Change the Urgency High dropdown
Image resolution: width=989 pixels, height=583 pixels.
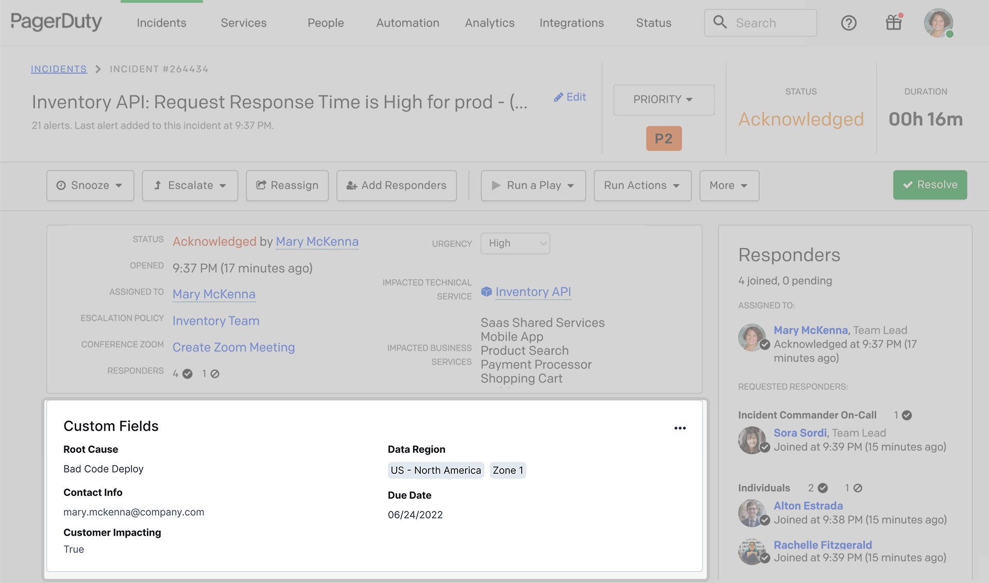click(515, 243)
